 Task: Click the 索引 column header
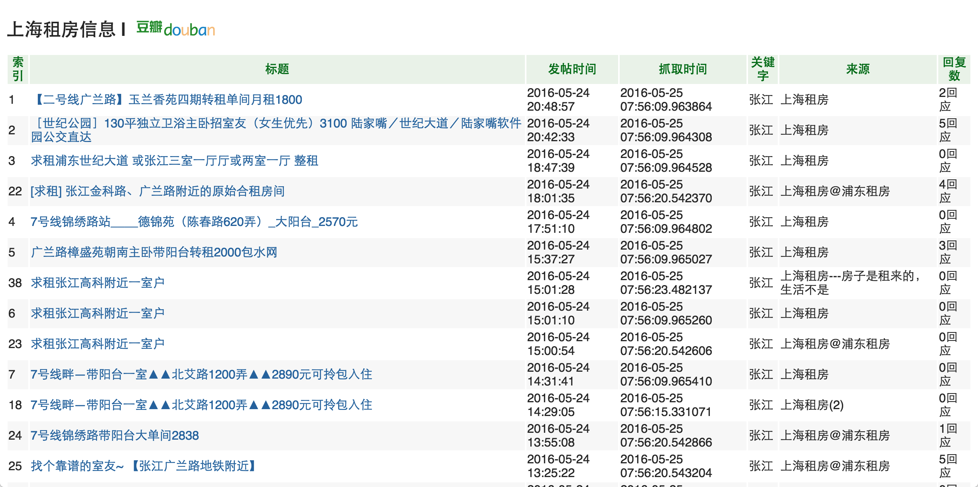pyautogui.click(x=18, y=69)
